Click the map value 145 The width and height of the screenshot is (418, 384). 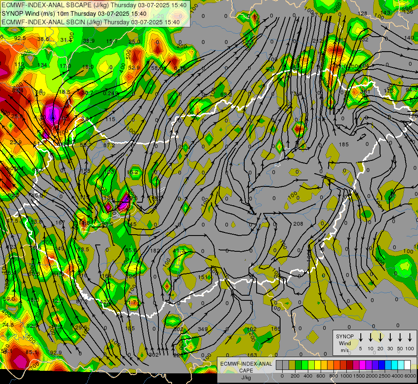132,224
